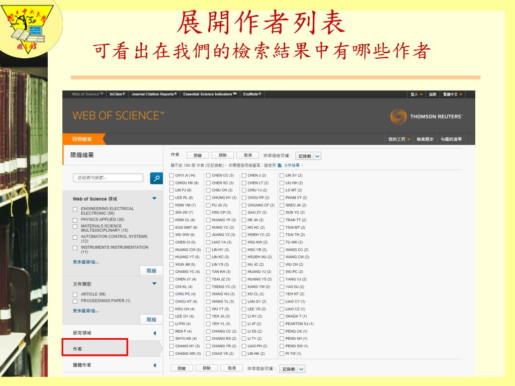This screenshot has height=386, width=515.
Task: Click the Thomson Reuters logo
Action: pos(426,117)
